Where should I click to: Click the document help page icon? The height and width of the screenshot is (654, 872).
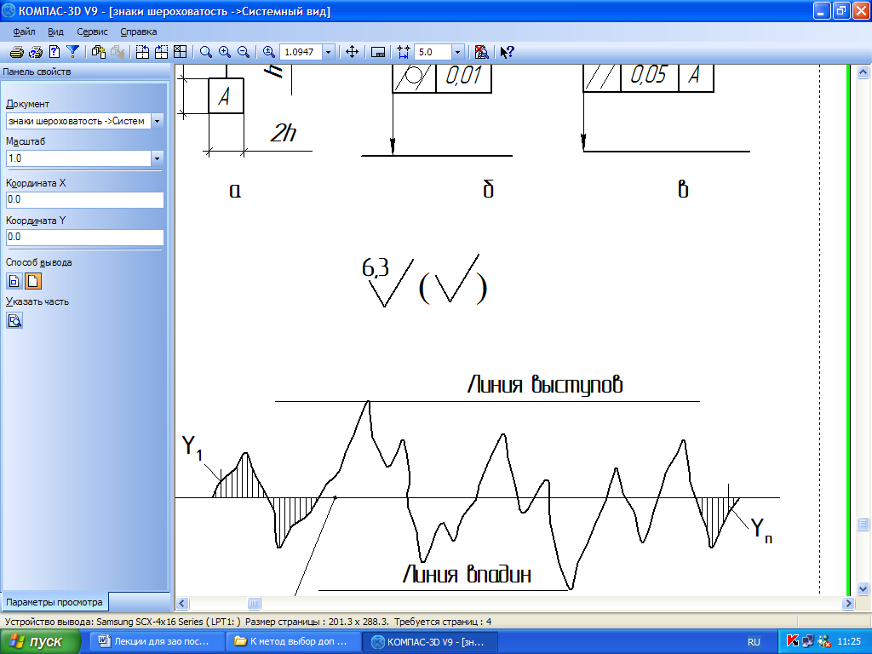tap(54, 52)
